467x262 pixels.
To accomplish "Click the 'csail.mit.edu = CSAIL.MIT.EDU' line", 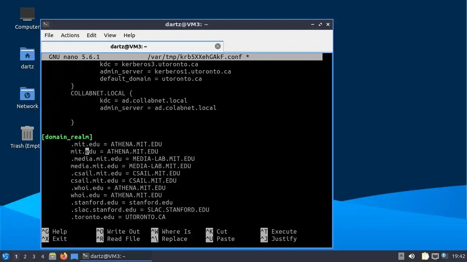I will pyautogui.click(x=123, y=180).
